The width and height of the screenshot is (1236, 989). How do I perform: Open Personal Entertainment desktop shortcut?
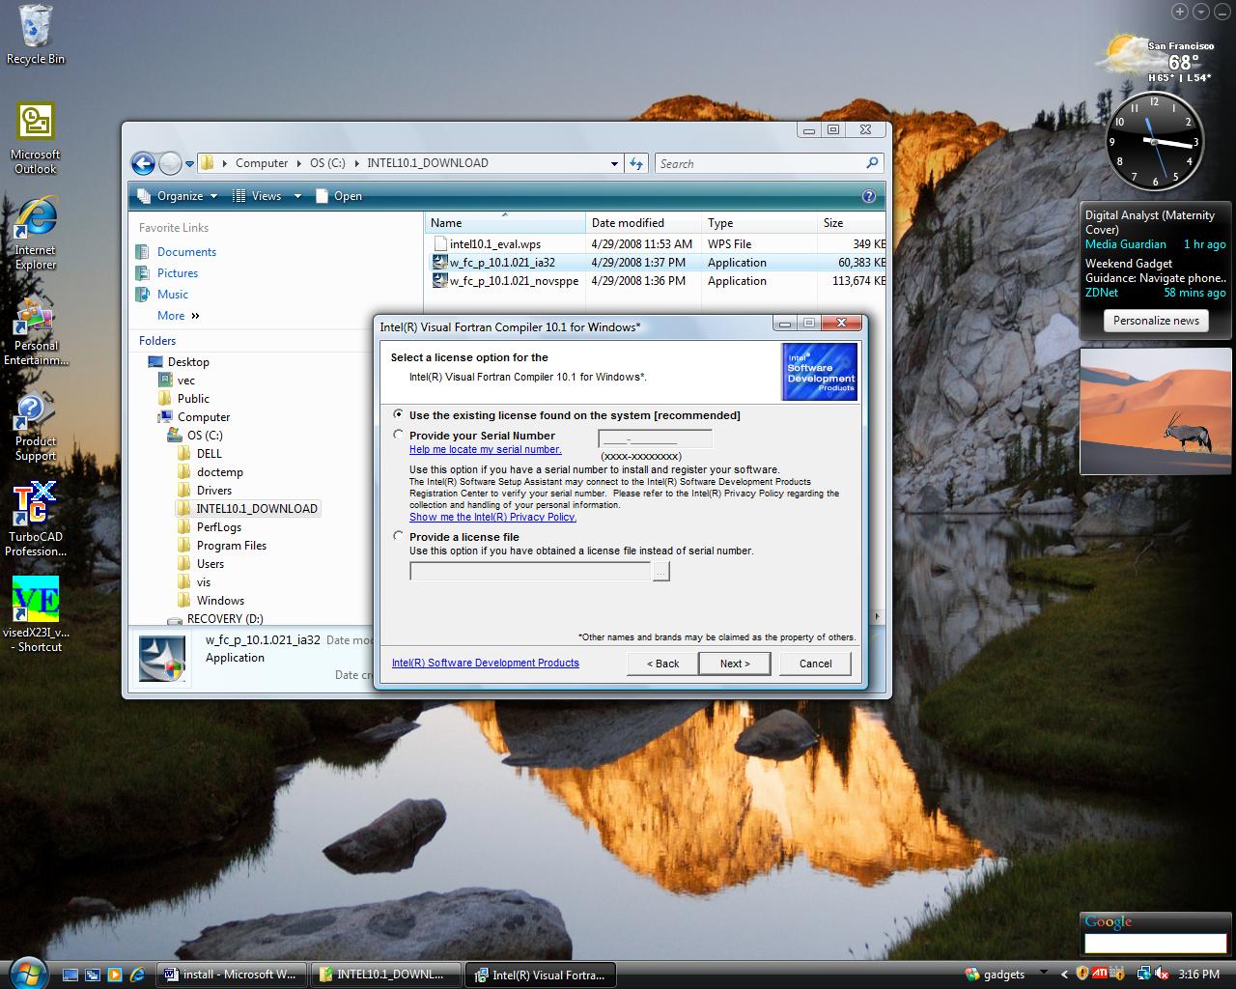click(x=36, y=330)
